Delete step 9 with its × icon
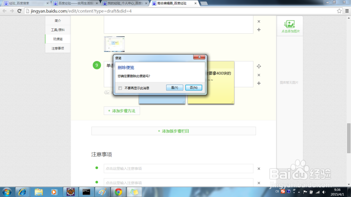The height and width of the screenshot is (197, 351). click(259, 75)
